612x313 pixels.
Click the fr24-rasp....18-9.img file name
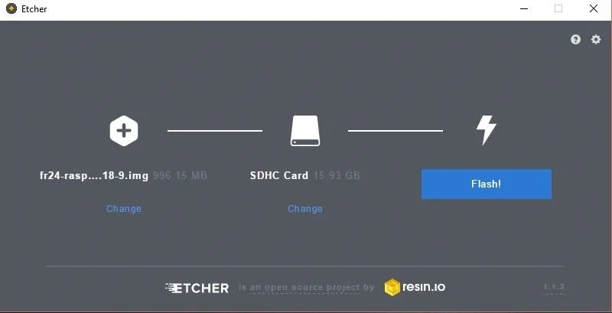click(x=94, y=175)
